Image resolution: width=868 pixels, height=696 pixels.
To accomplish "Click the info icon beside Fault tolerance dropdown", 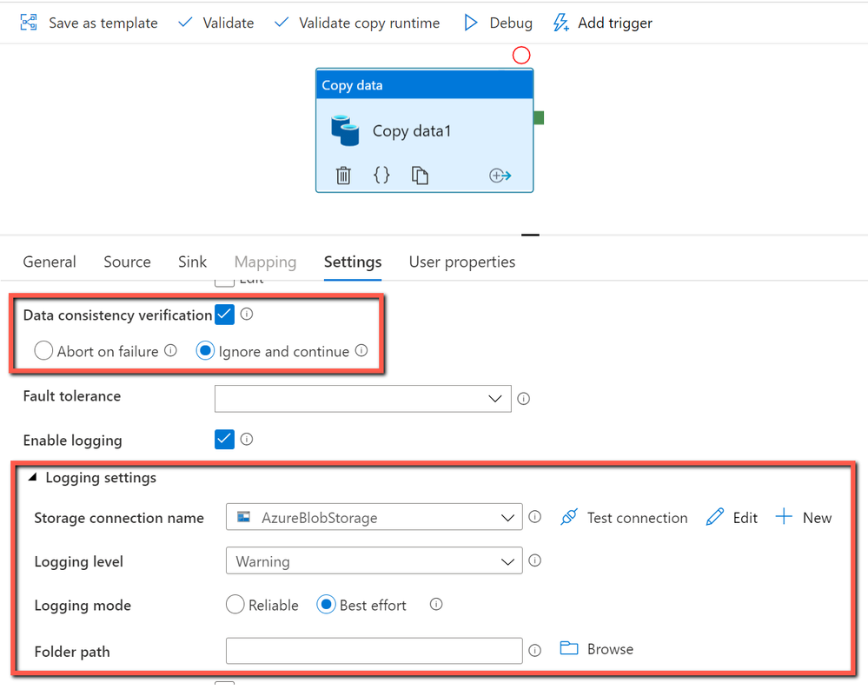I will [x=524, y=399].
